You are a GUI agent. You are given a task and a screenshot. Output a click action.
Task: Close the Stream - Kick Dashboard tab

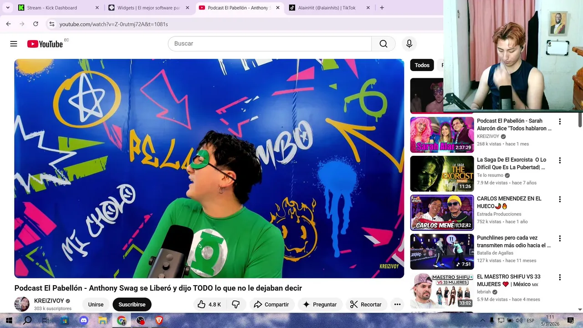(x=97, y=8)
